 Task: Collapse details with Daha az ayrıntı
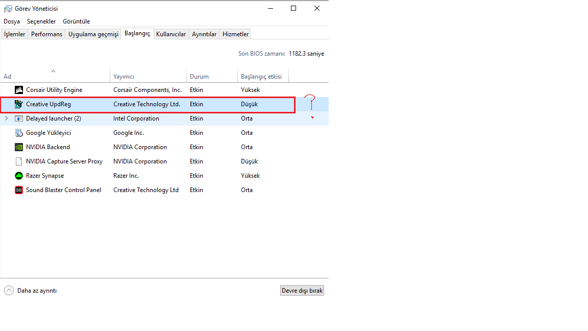coord(31,291)
